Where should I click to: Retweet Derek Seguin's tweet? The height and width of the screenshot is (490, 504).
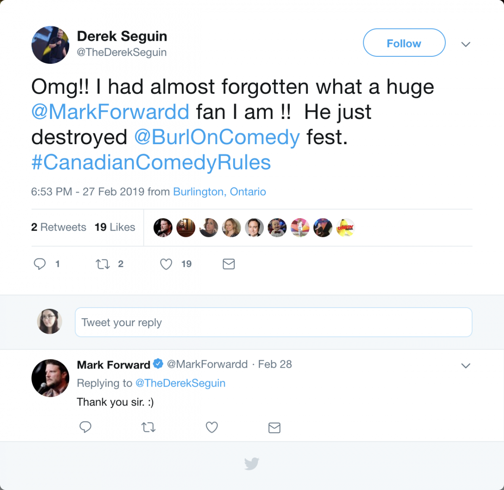point(102,264)
